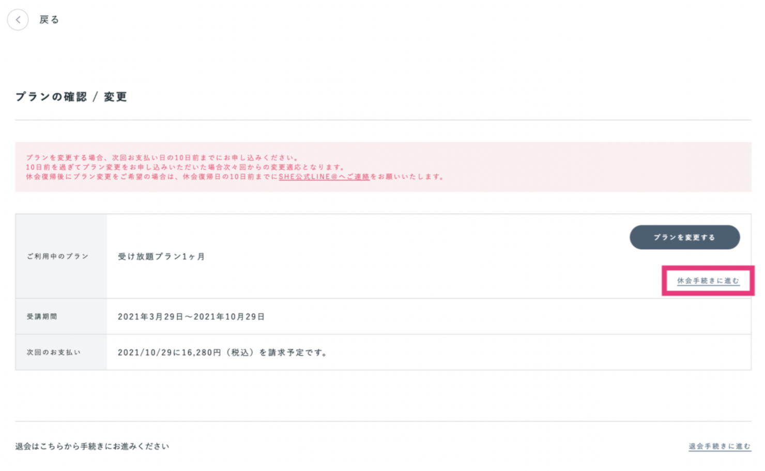
Task: Click the back arrow circle icon
Action: (x=18, y=20)
